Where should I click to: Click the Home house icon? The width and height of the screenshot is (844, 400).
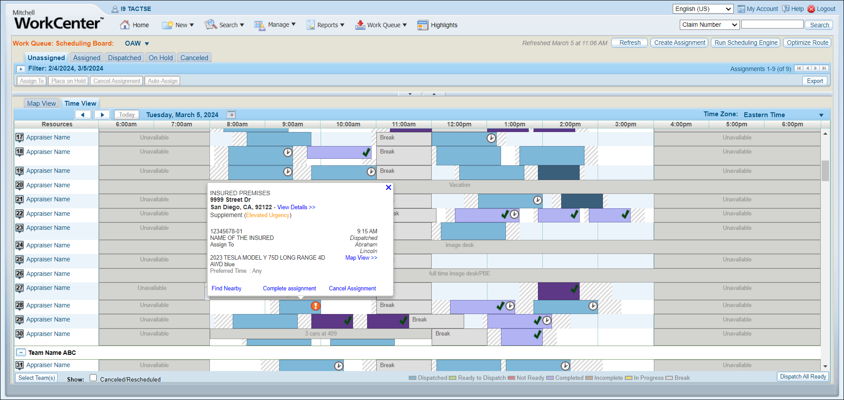125,25
